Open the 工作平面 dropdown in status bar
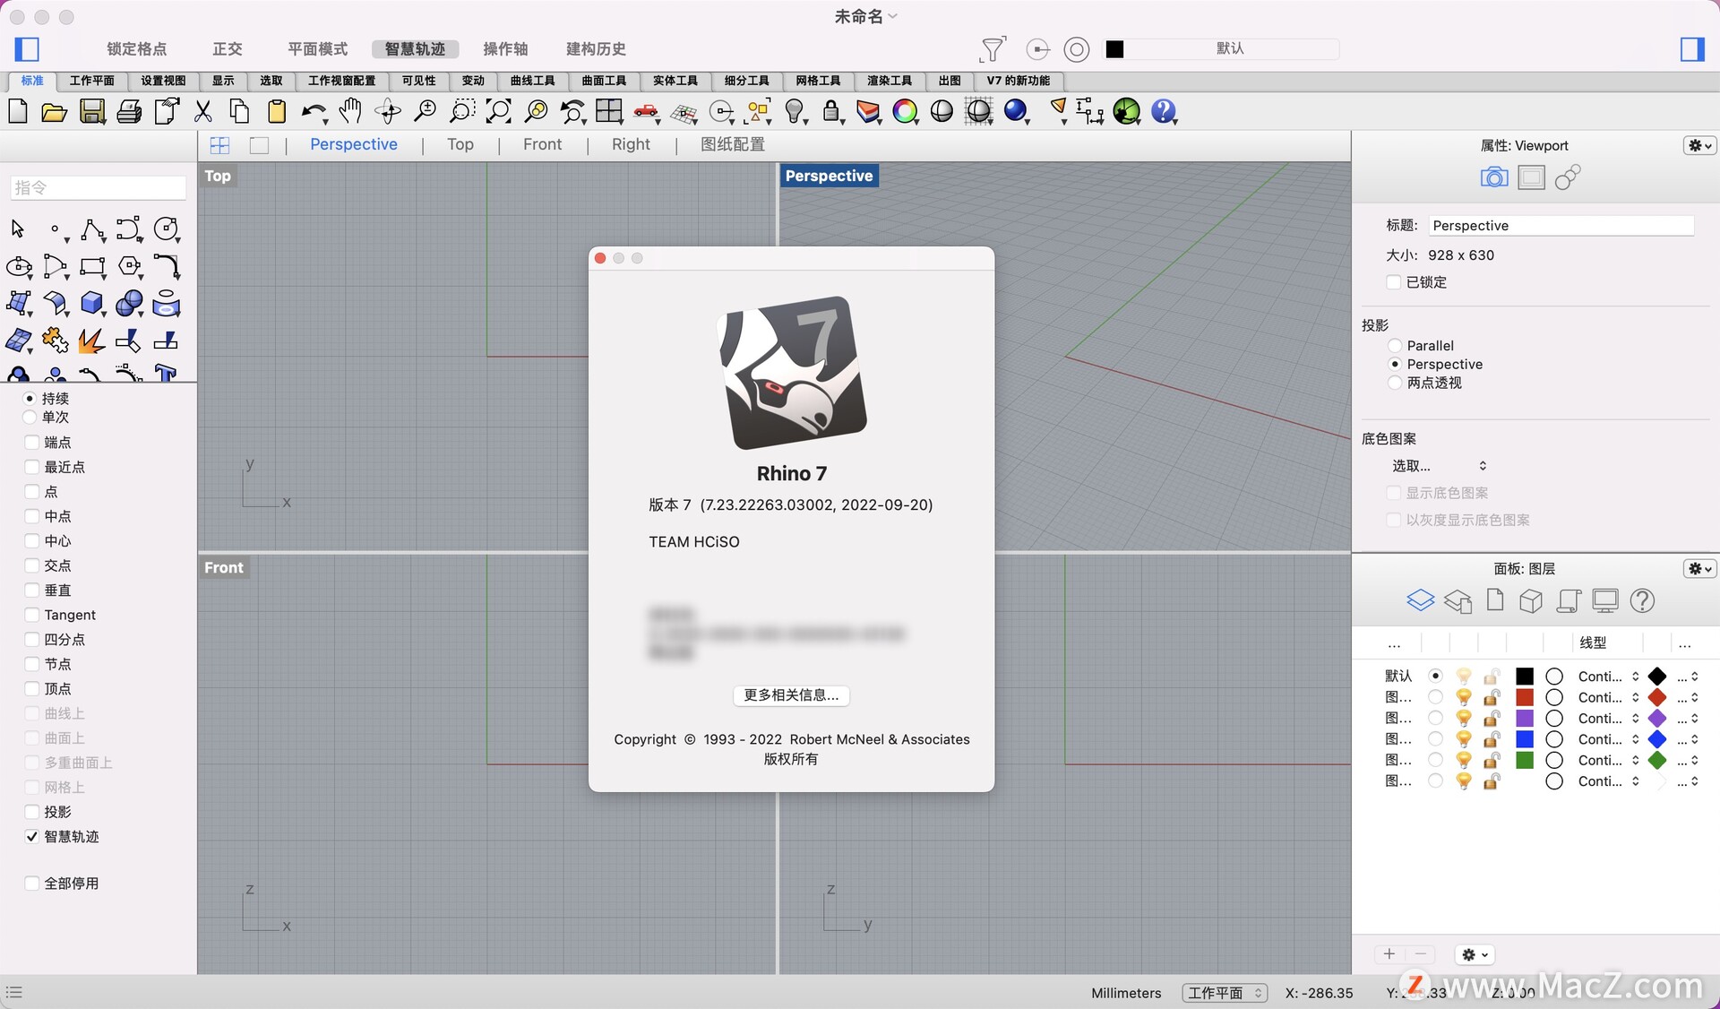Viewport: 1720px width, 1009px height. [1224, 993]
